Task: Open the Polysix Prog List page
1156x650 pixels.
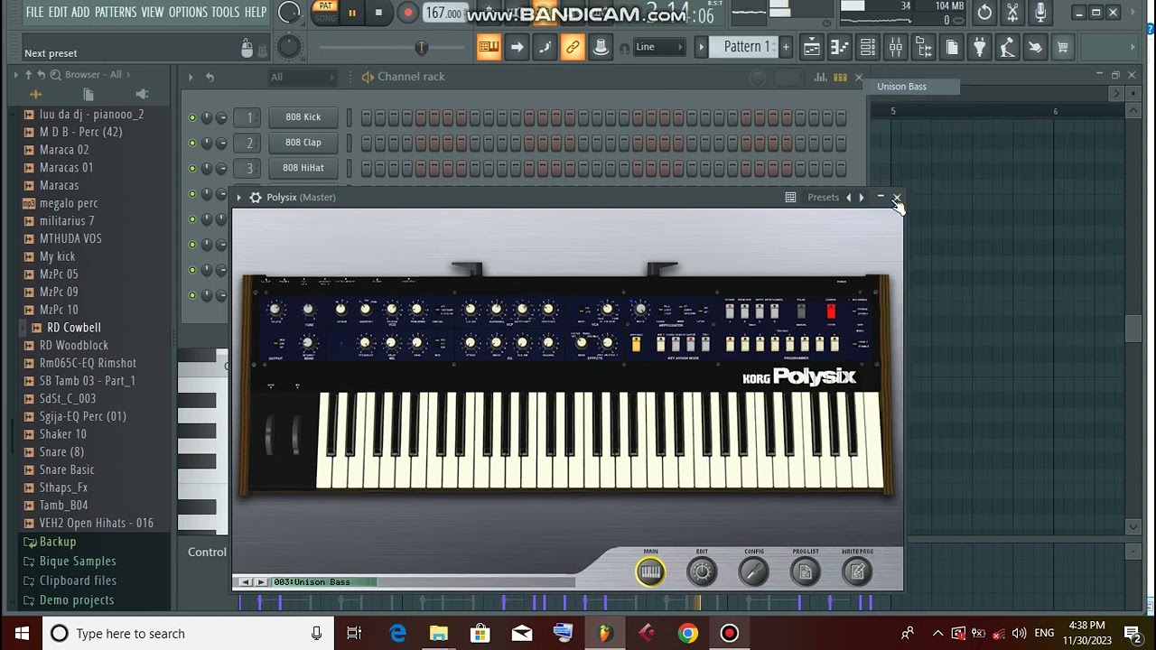Action: pyautogui.click(x=806, y=571)
